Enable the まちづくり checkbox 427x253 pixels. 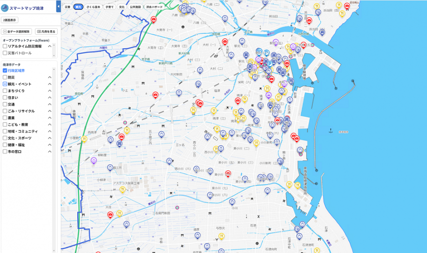coord(5,91)
